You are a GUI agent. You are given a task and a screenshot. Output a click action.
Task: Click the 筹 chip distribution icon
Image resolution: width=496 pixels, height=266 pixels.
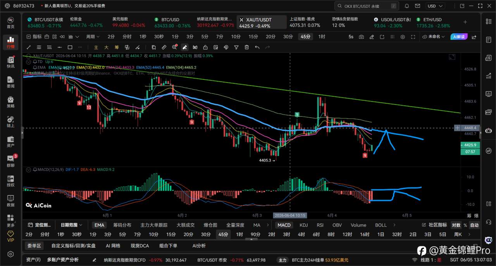pyautogui.click(x=116, y=47)
